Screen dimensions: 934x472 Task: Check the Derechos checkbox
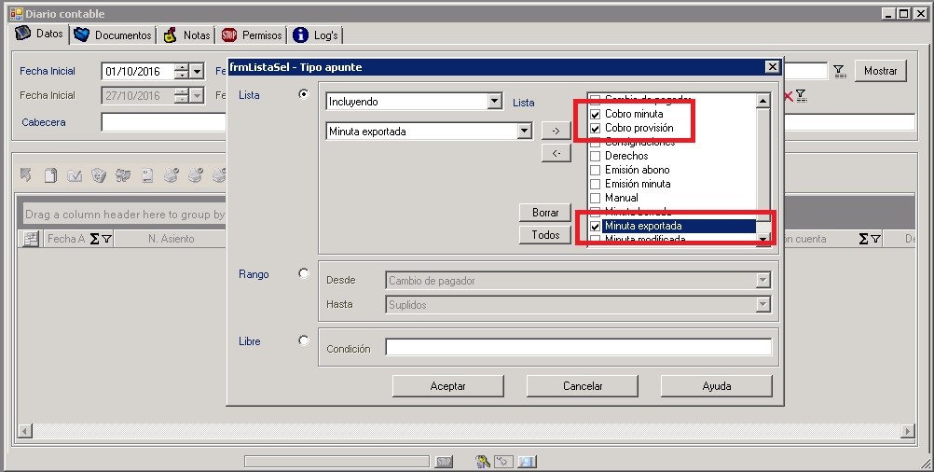click(x=596, y=156)
